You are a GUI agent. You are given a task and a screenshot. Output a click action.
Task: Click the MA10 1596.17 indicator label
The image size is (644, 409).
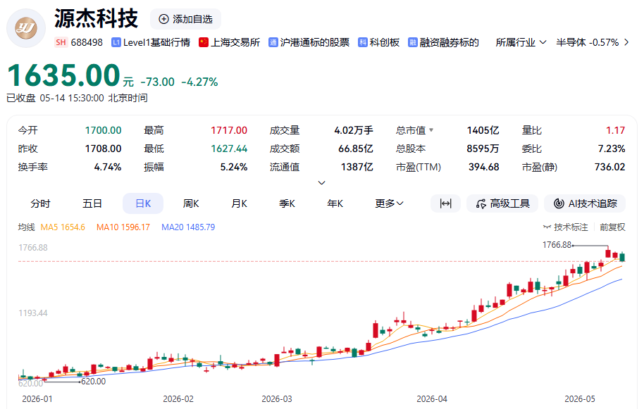[123, 227]
